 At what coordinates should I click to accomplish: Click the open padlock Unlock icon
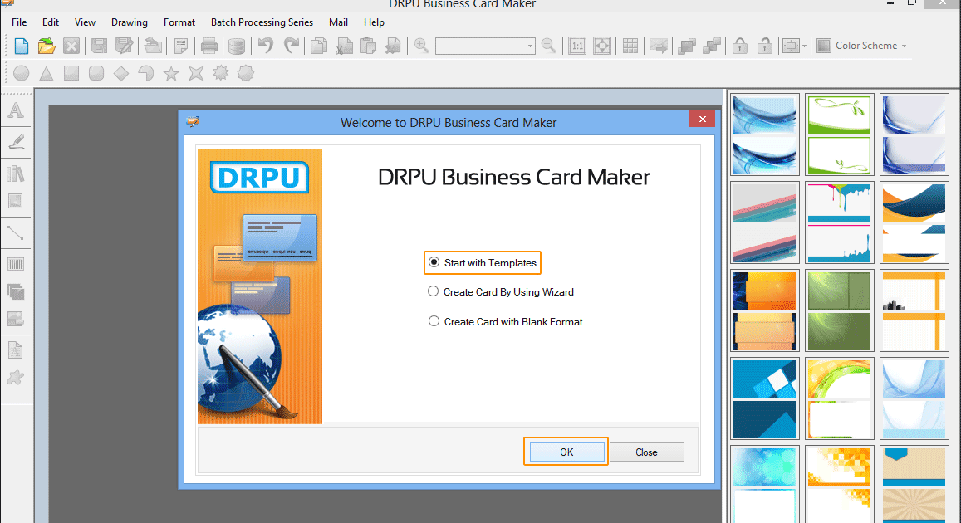764,46
